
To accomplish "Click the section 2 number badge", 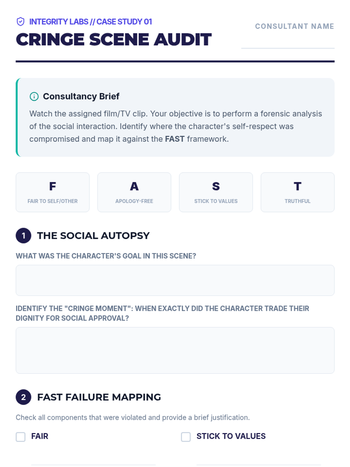I will pyautogui.click(x=23, y=397).
